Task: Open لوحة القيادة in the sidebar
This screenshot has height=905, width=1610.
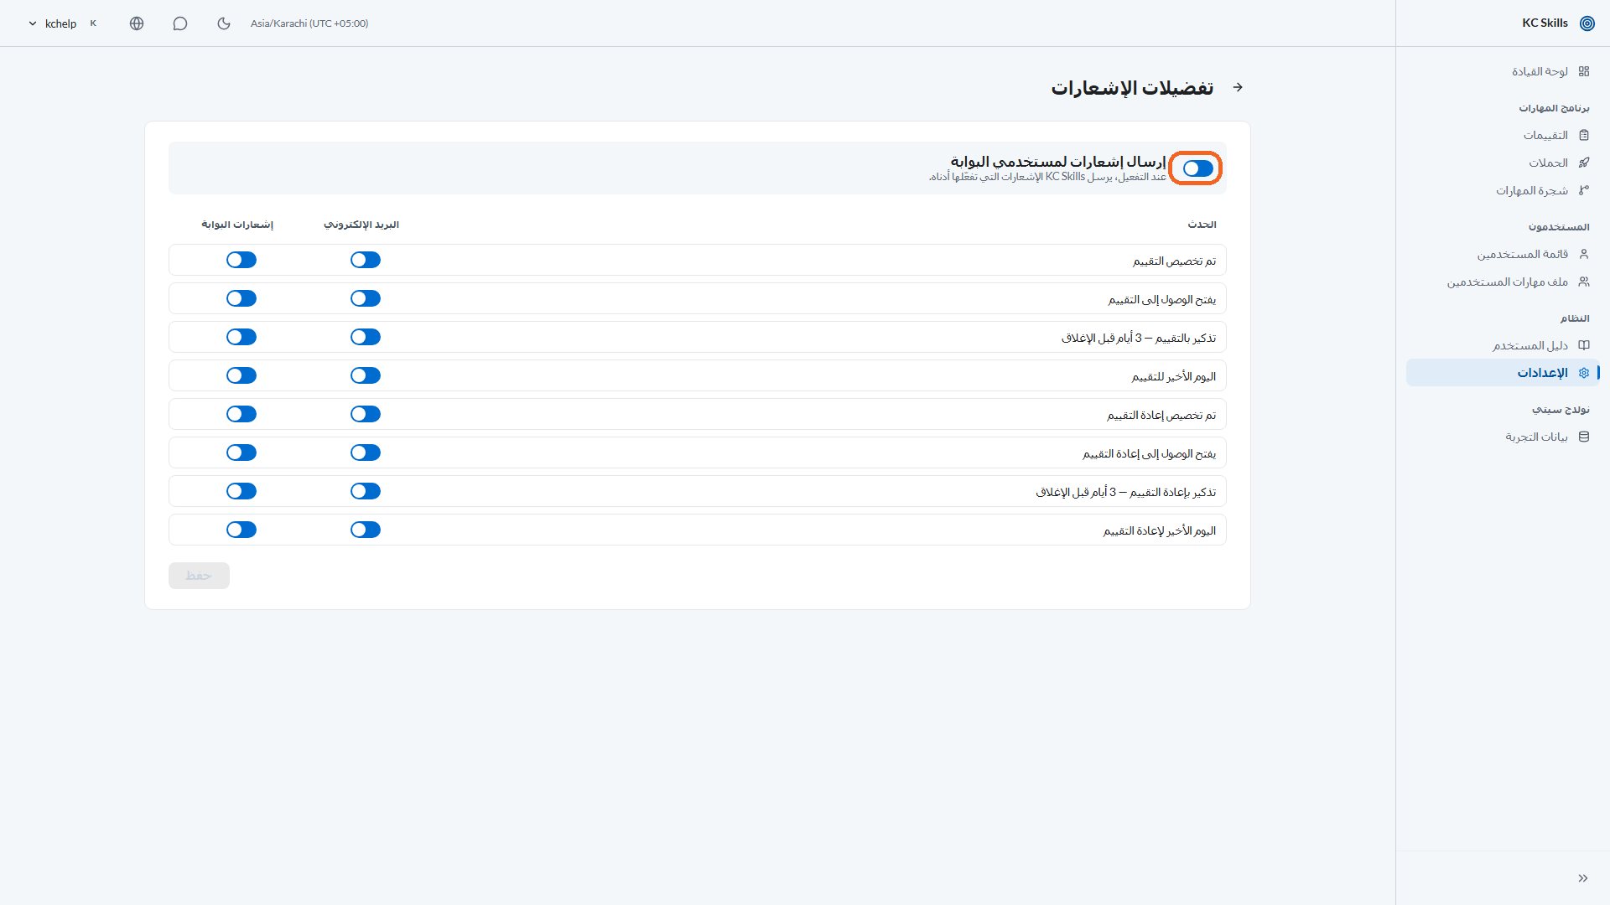Action: point(1503,71)
